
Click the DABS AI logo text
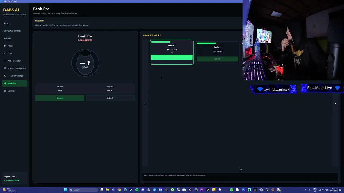click(x=11, y=10)
